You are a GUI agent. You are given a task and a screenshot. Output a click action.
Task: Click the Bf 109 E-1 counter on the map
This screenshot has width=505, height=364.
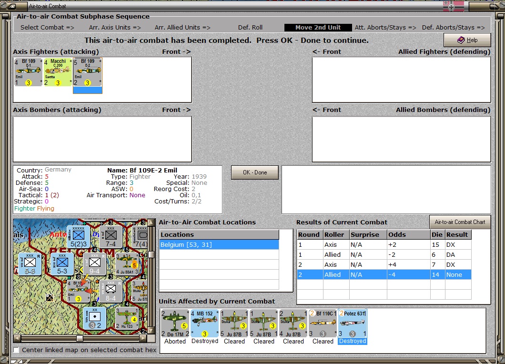coord(78,291)
